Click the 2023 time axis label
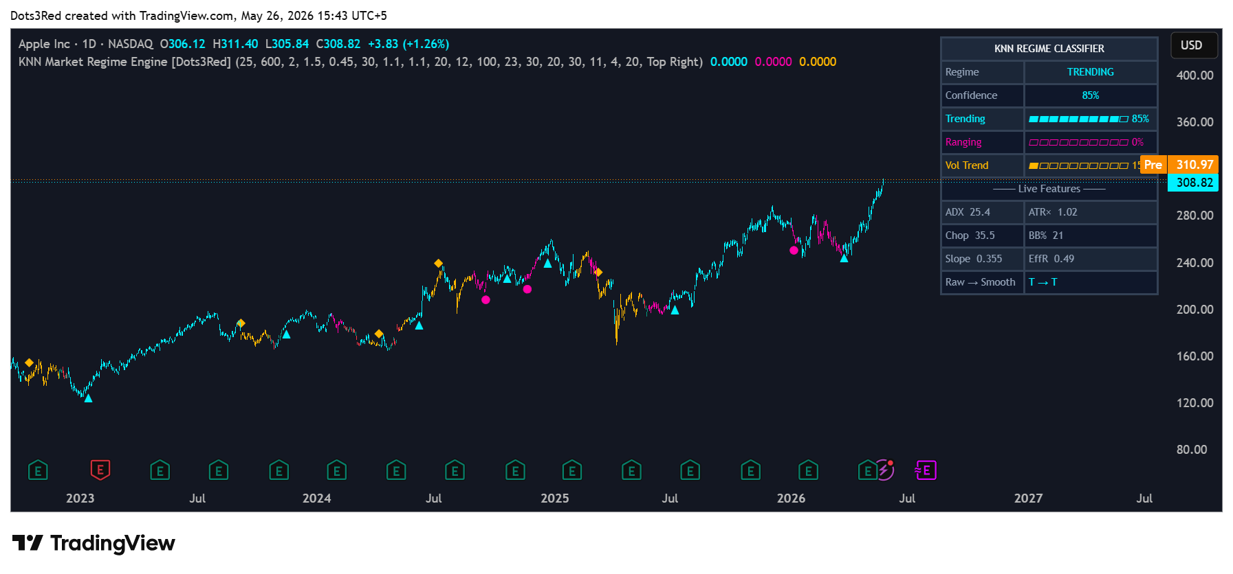This screenshot has height=574, width=1233. [x=80, y=498]
